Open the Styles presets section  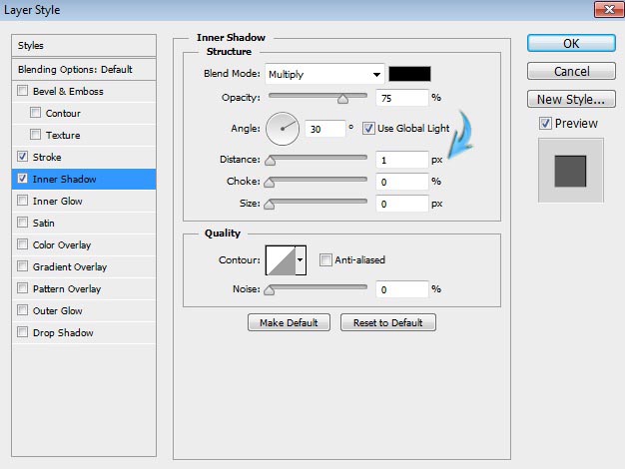pos(84,46)
